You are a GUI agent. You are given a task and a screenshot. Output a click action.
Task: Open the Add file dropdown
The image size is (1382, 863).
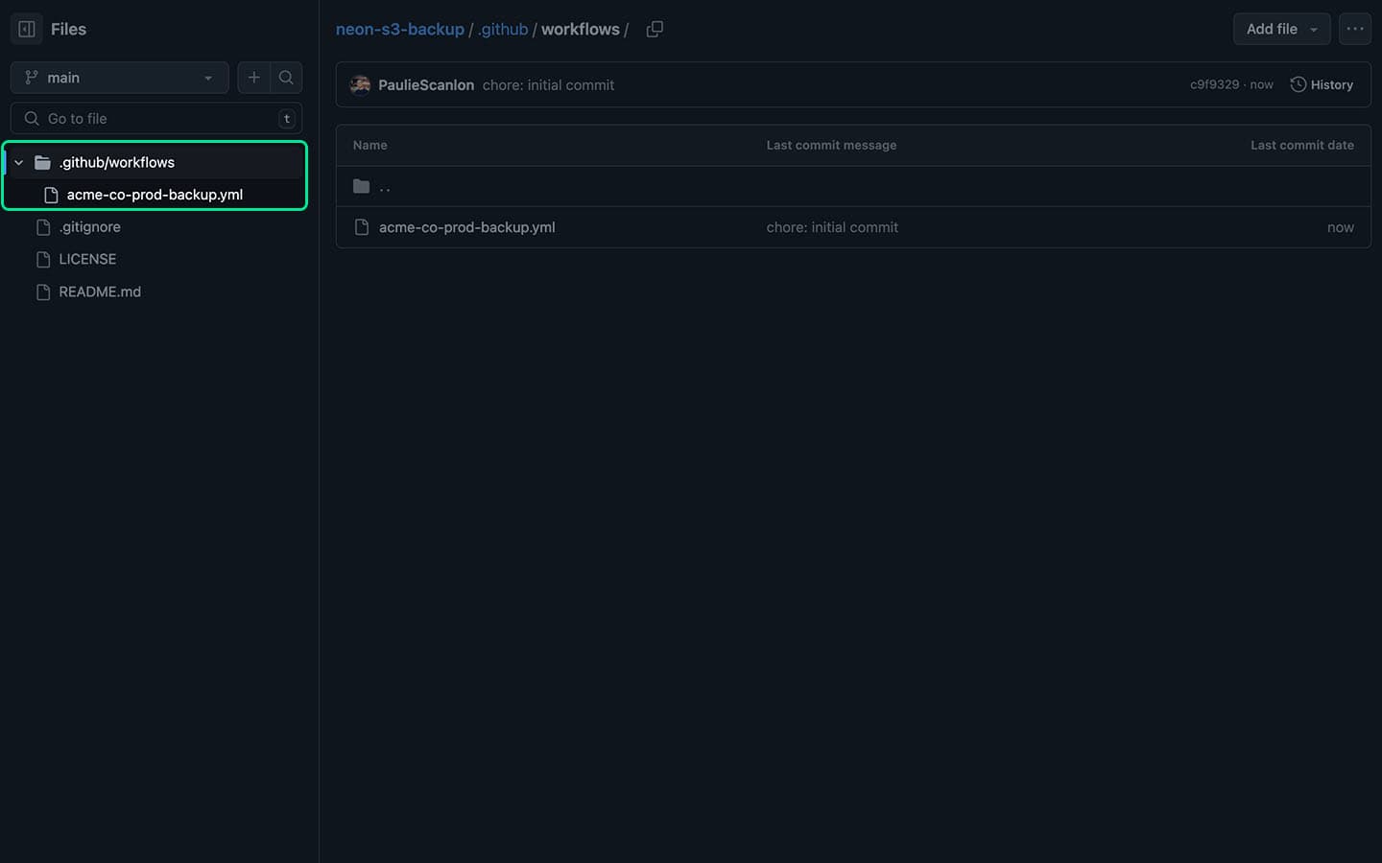coord(1281,29)
